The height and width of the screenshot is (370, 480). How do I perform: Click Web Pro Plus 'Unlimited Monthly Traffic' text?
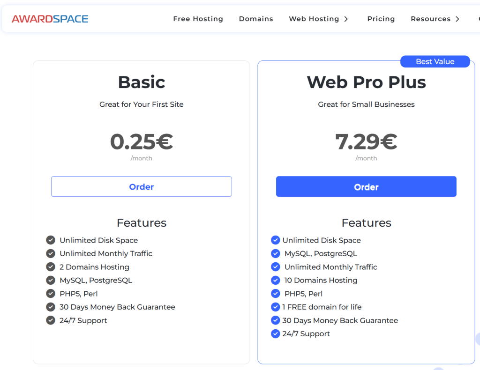331,267
